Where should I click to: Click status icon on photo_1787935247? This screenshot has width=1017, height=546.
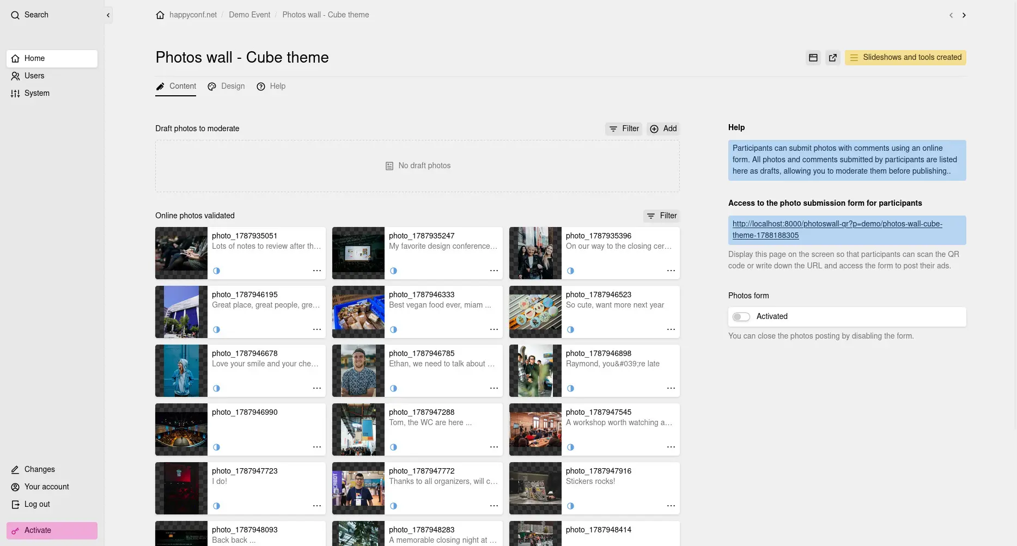point(393,271)
